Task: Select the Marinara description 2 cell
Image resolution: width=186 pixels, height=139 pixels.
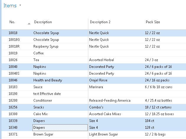Action: (x=96, y=87)
